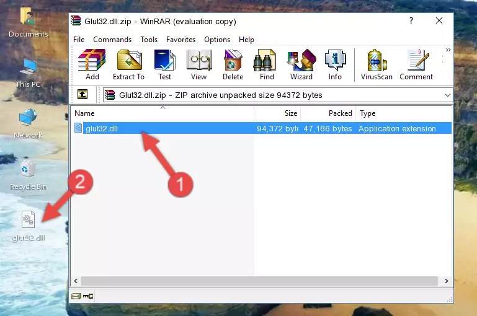Click the glut32.dll file icon in list
Image resolution: width=477 pixels, height=316 pixels.
tap(78, 128)
